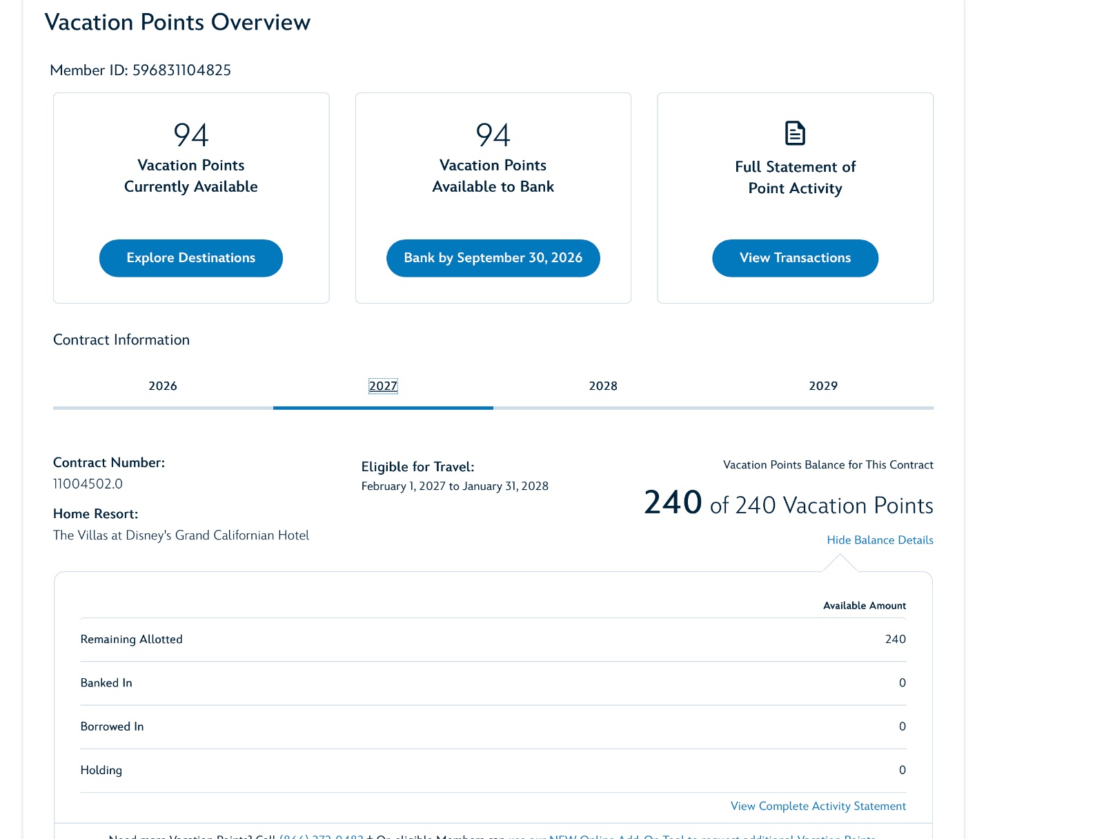Click the Borrowed In row label
The image size is (1104, 839).
coord(112,727)
